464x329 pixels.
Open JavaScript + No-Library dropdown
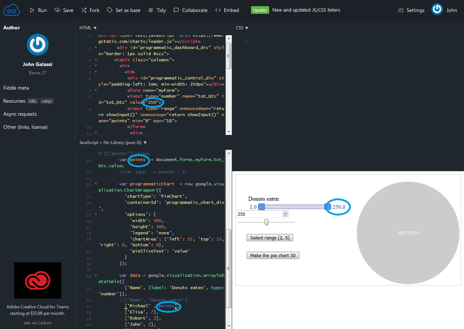pyautogui.click(x=113, y=143)
